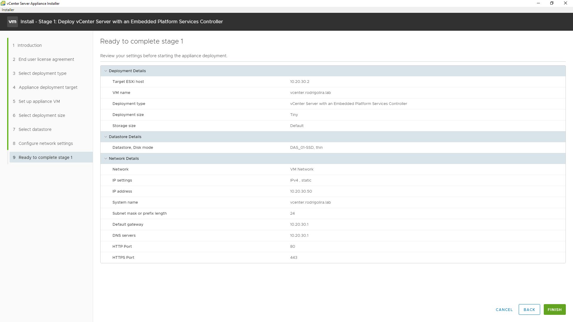Go to step 1 Introduction
Screen dimensions: 573x322
coord(29,45)
